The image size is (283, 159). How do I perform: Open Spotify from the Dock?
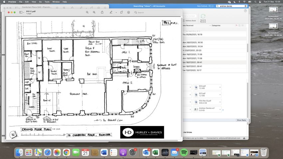pyautogui.click(x=184, y=152)
